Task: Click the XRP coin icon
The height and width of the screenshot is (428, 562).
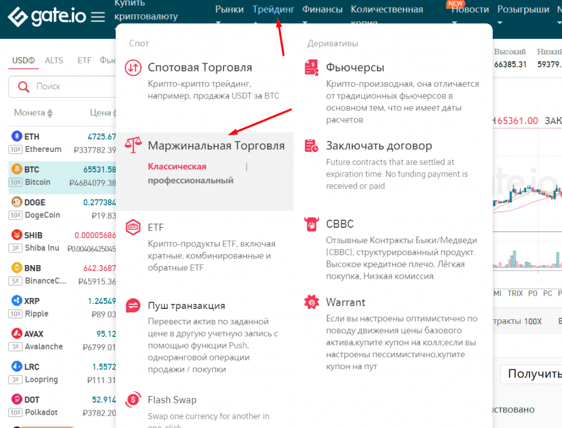Action: 16,300
